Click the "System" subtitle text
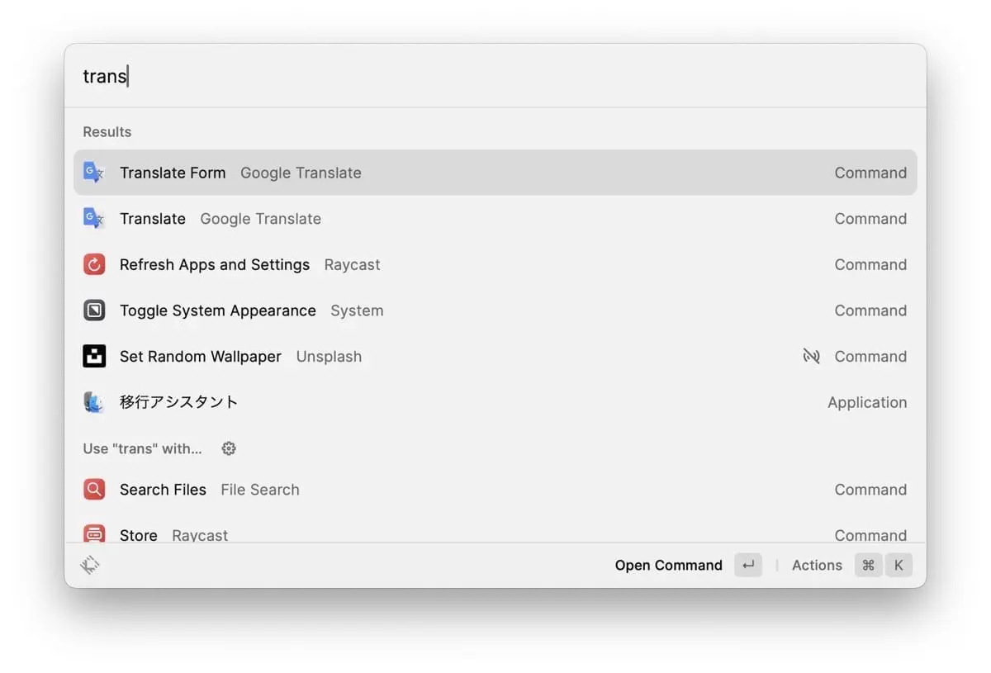991x673 pixels. click(x=357, y=311)
